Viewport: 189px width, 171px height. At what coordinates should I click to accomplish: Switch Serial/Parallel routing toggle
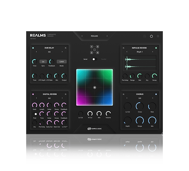pos(94,59)
